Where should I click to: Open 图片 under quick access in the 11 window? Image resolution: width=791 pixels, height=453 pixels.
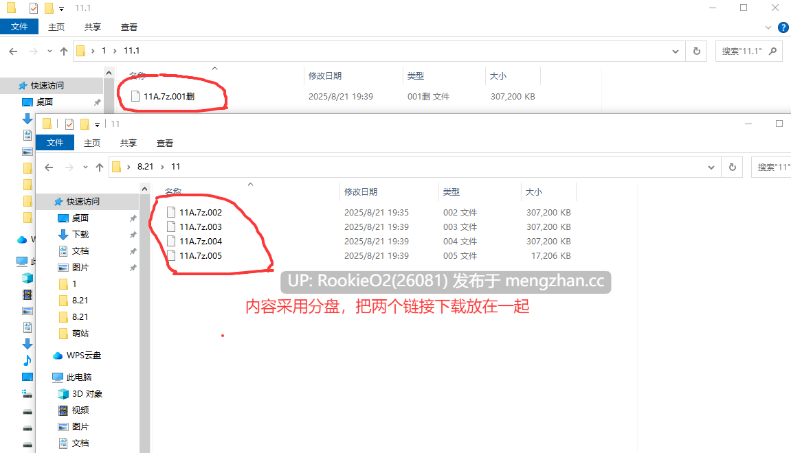80,267
